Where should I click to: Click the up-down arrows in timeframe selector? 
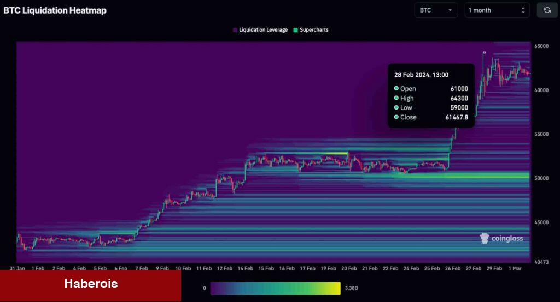(523, 10)
